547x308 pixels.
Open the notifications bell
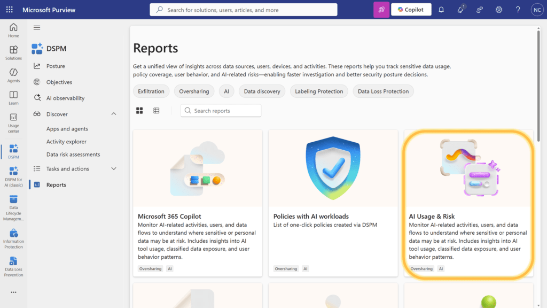(441, 10)
